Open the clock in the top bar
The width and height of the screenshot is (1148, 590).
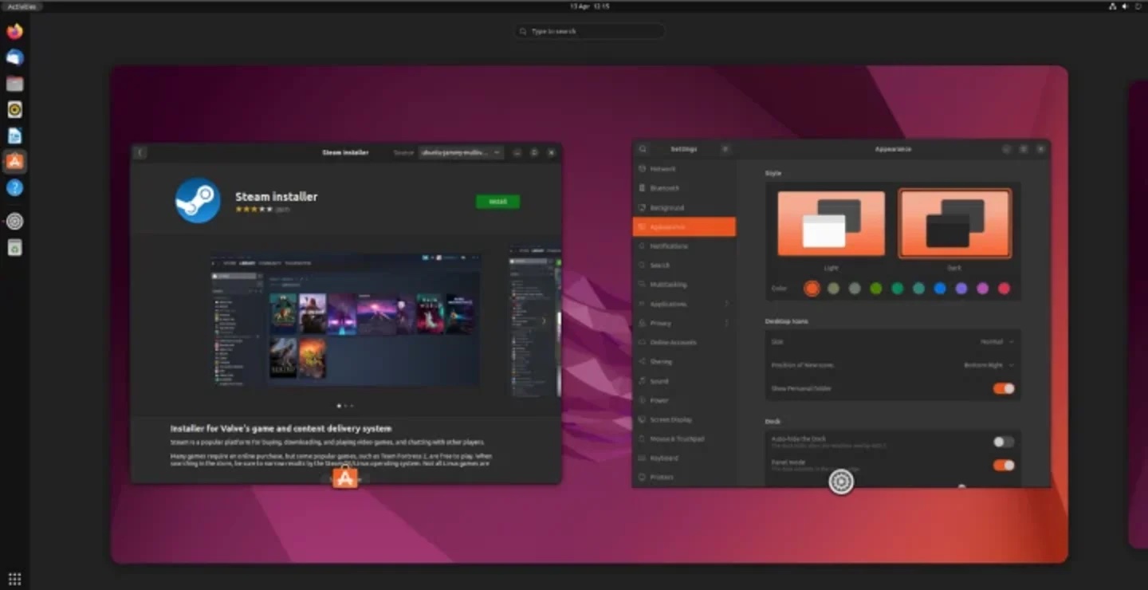589,6
